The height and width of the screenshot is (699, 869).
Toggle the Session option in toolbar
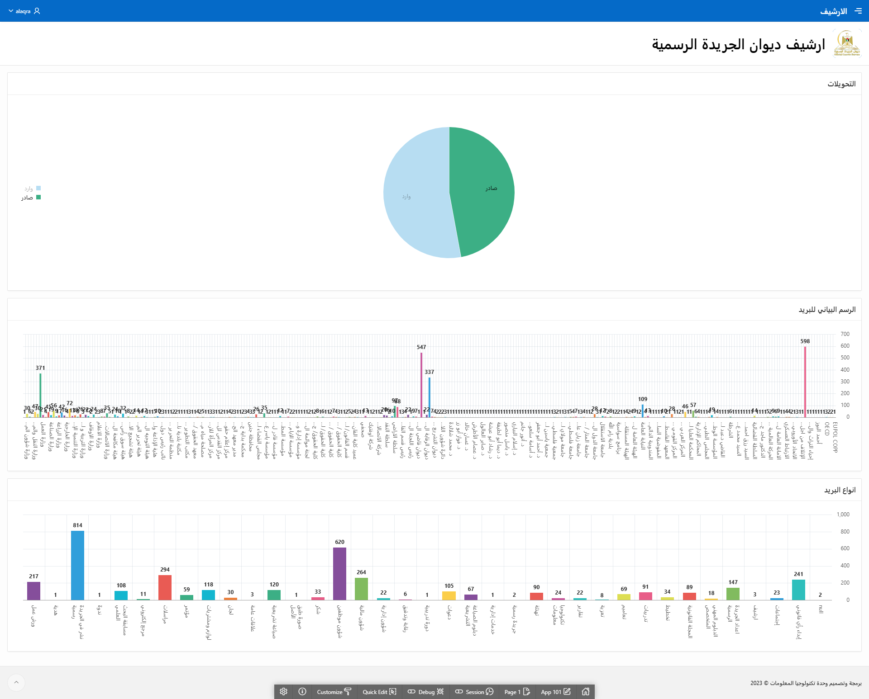point(474,692)
